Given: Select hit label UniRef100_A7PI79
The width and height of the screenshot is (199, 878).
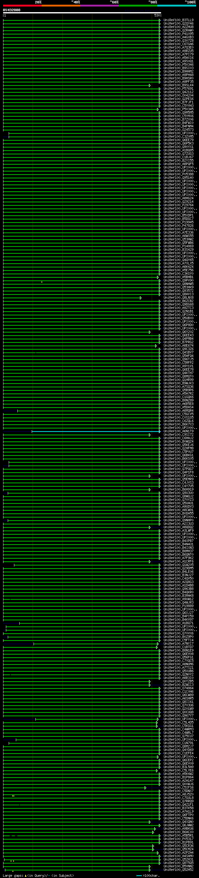Looking at the screenshot, I should coord(178,54).
